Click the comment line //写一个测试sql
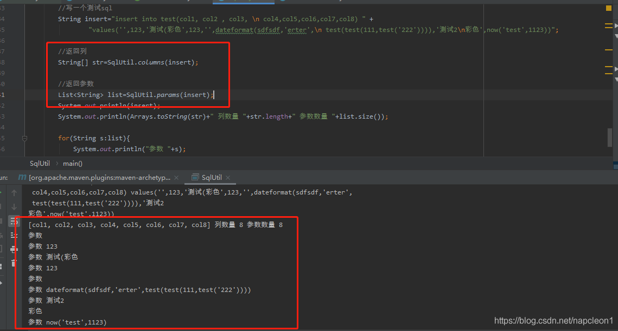This screenshot has height=331, width=618. click(x=85, y=8)
